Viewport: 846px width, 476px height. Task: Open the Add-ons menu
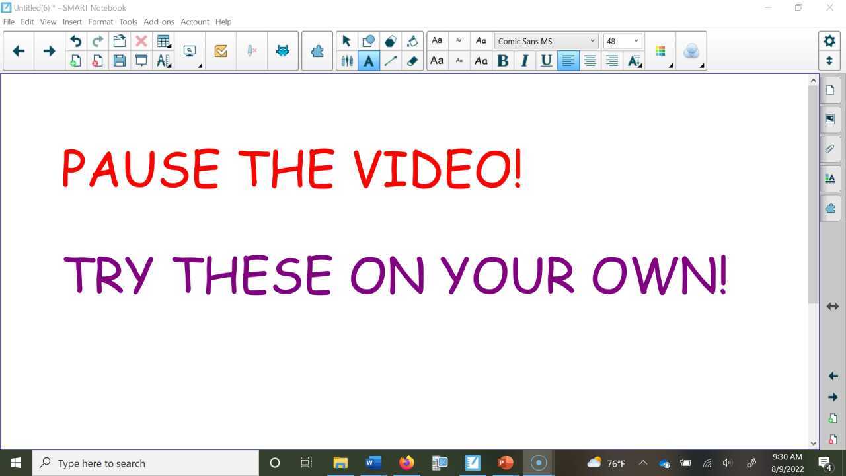(x=159, y=22)
